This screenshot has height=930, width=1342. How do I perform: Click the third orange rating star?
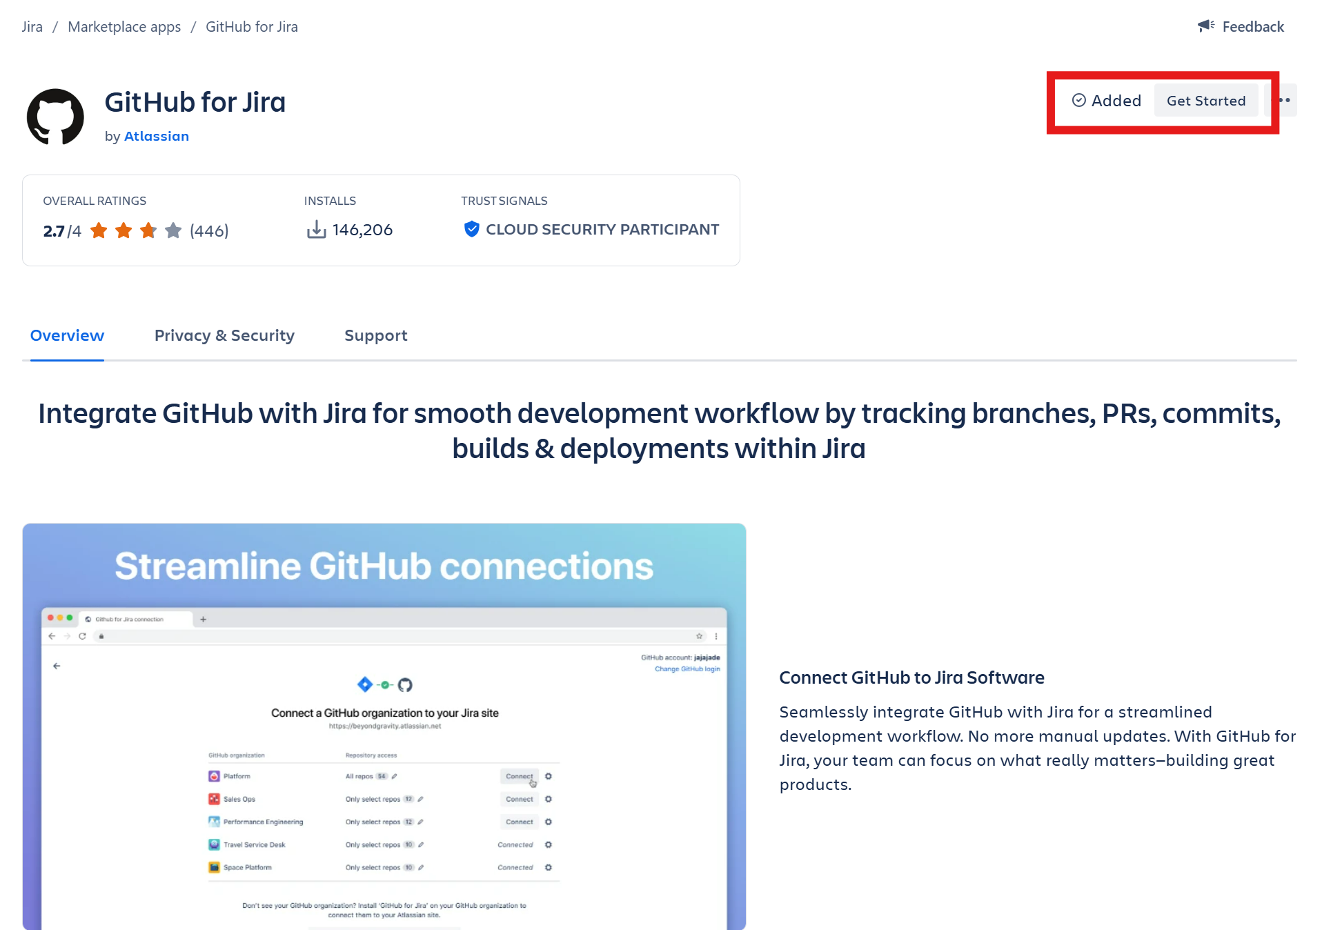[x=148, y=230]
